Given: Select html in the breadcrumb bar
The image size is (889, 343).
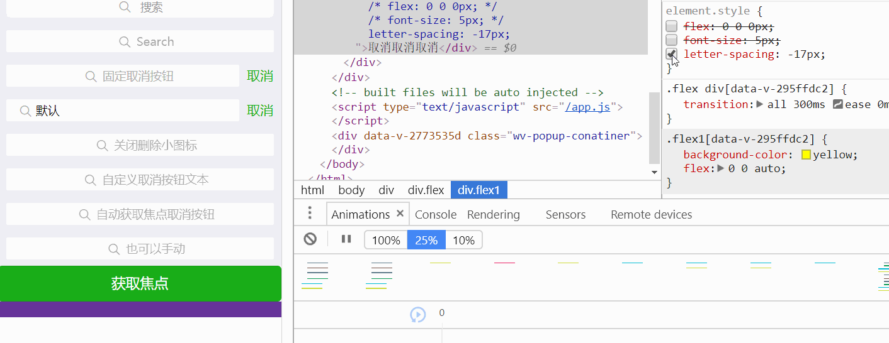Looking at the screenshot, I should [x=312, y=190].
